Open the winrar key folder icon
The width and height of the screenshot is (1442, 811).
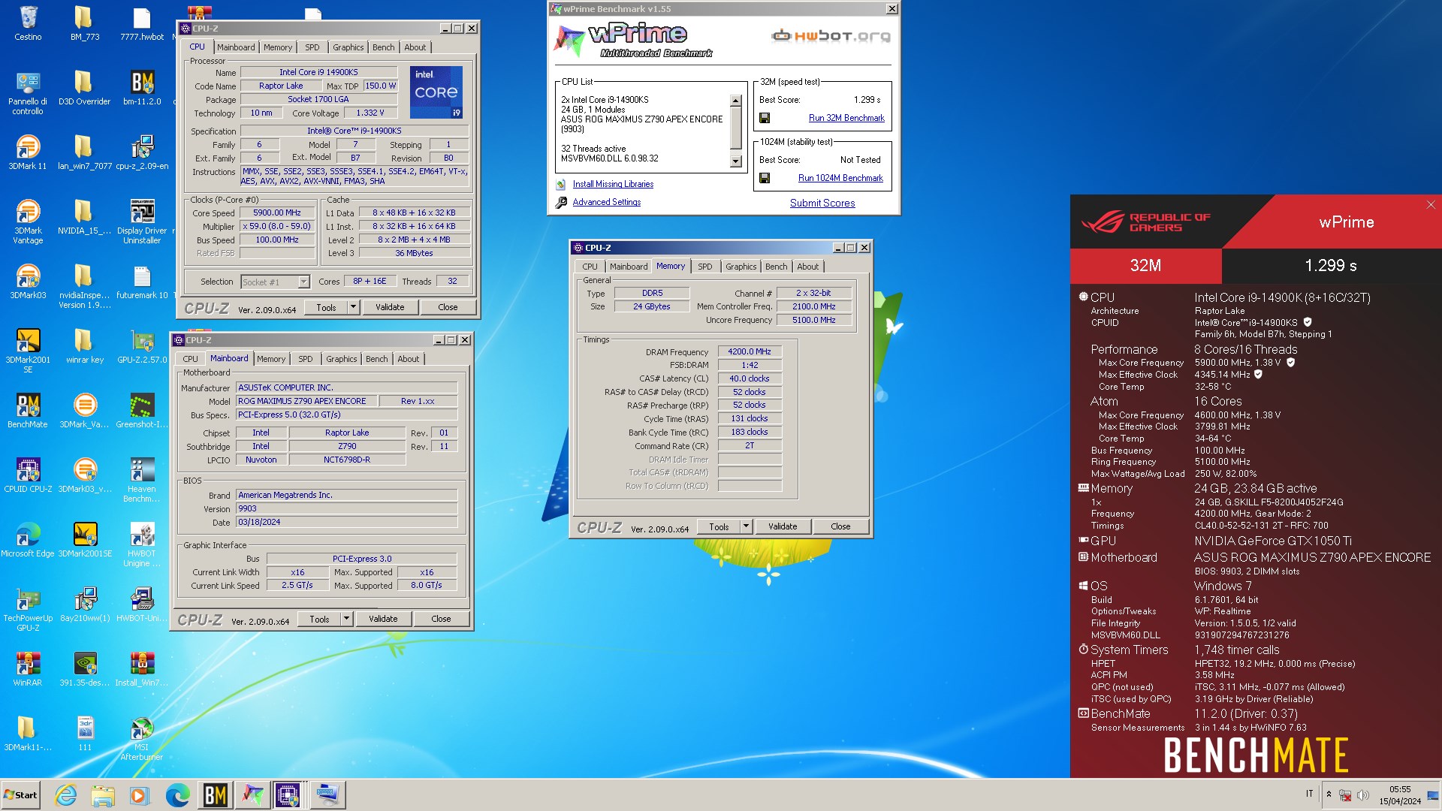[84, 347]
